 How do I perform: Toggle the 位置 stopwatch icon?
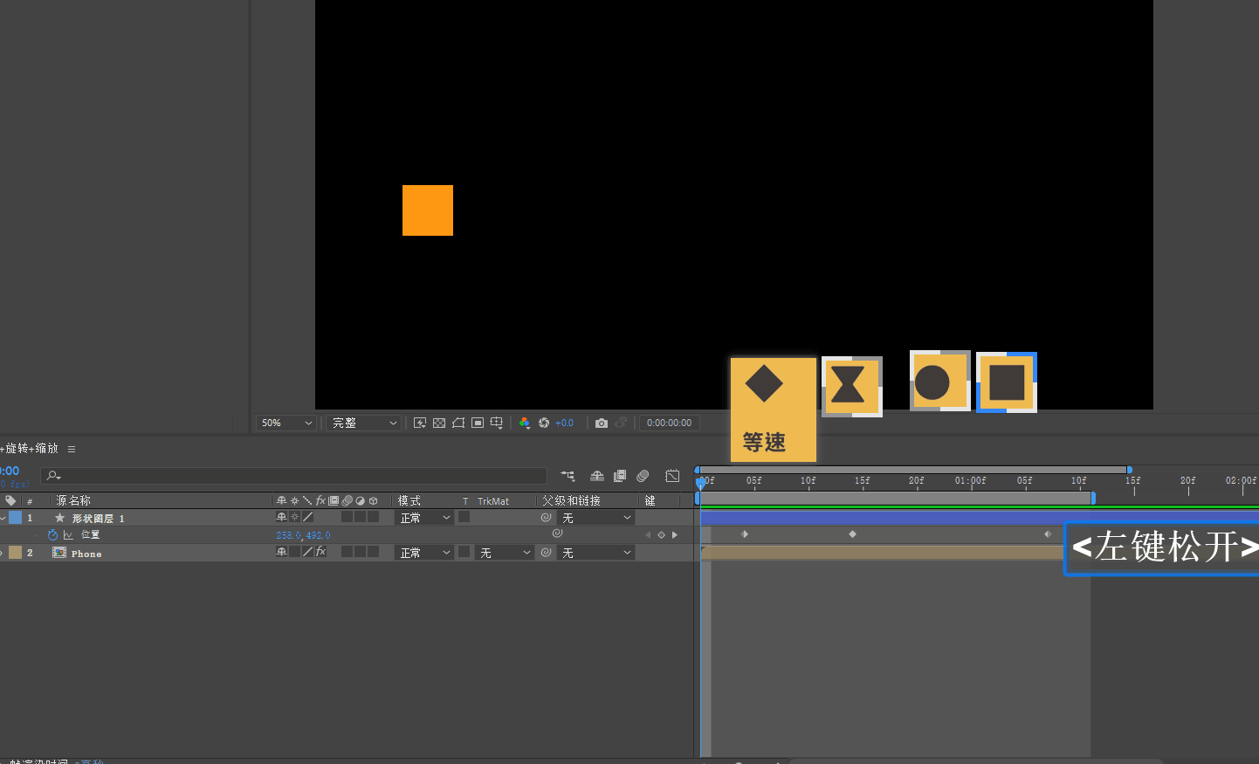[52, 534]
